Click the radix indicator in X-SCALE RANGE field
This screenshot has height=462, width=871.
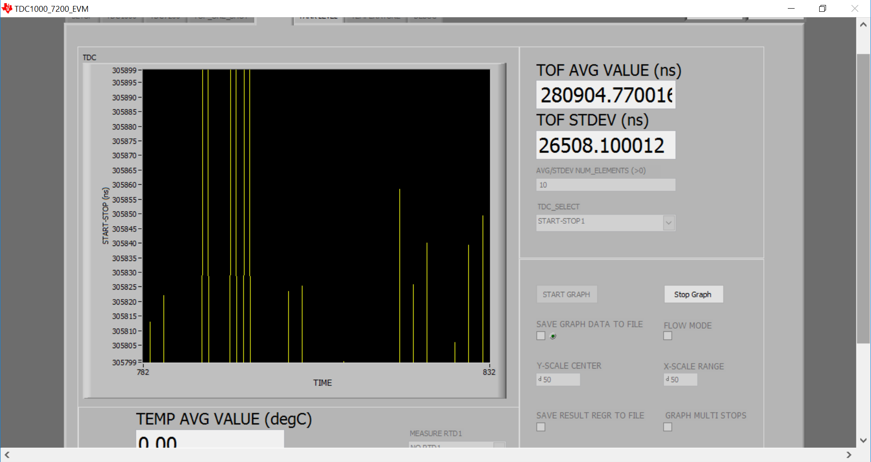click(667, 379)
